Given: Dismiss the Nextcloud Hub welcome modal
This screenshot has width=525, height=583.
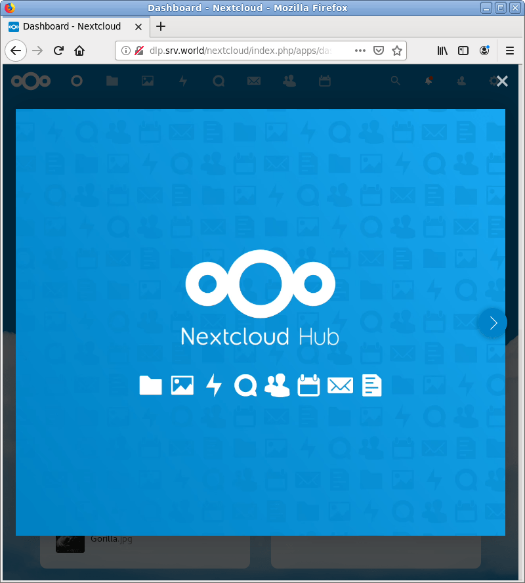Looking at the screenshot, I should [502, 81].
